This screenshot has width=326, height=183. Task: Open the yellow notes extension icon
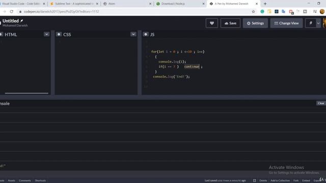pyautogui.click(x=269, y=12)
